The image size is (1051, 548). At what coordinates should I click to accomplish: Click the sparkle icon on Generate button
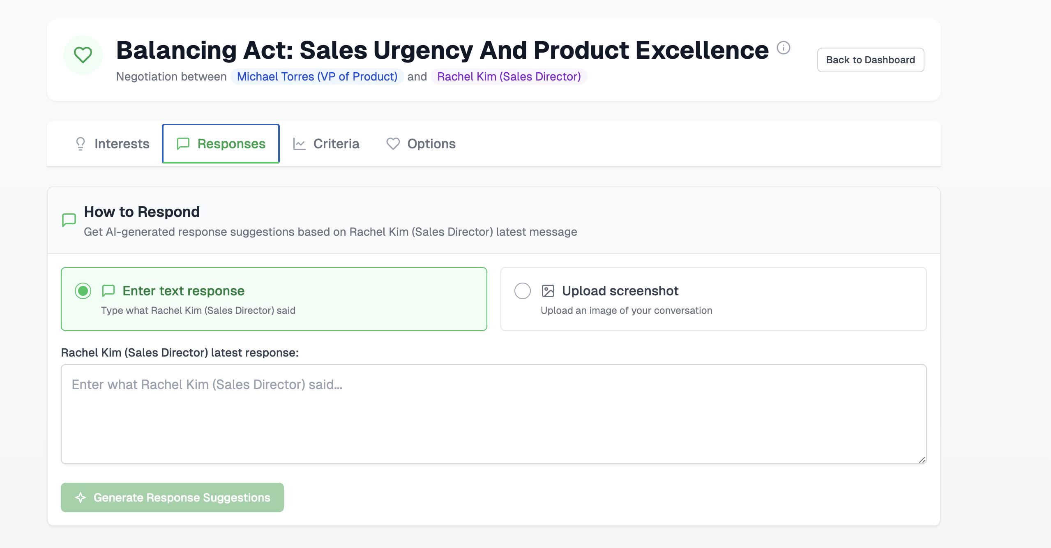pyautogui.click(x=81, y=497)
